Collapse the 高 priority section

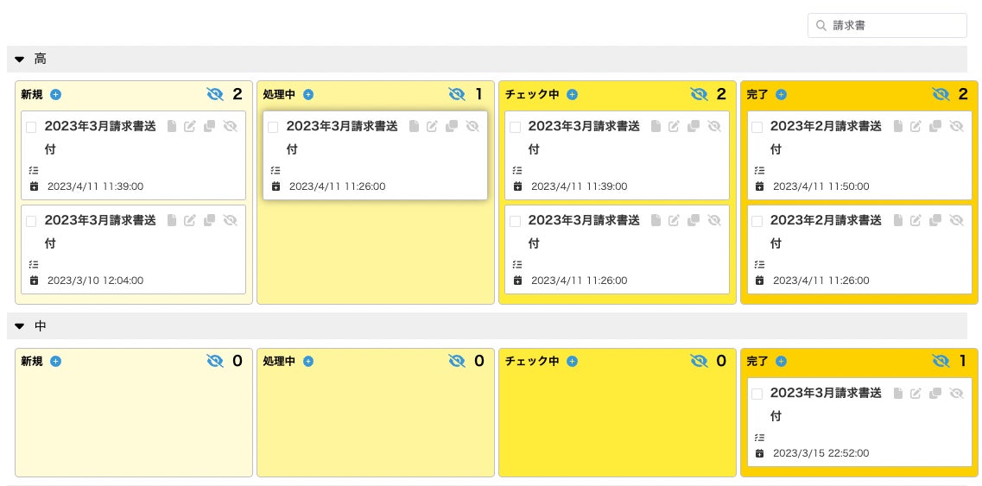tap(19, 60)
